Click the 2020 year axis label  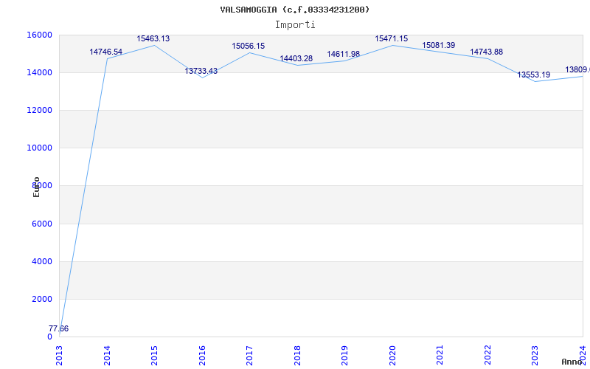pyautogui.click(x=392, y=355)
